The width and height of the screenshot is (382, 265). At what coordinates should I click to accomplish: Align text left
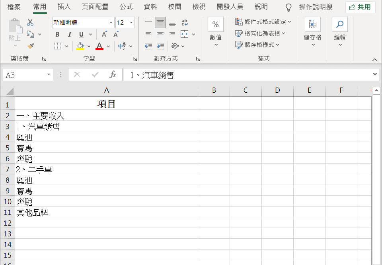pyautogui.click(x=148, y=34)
